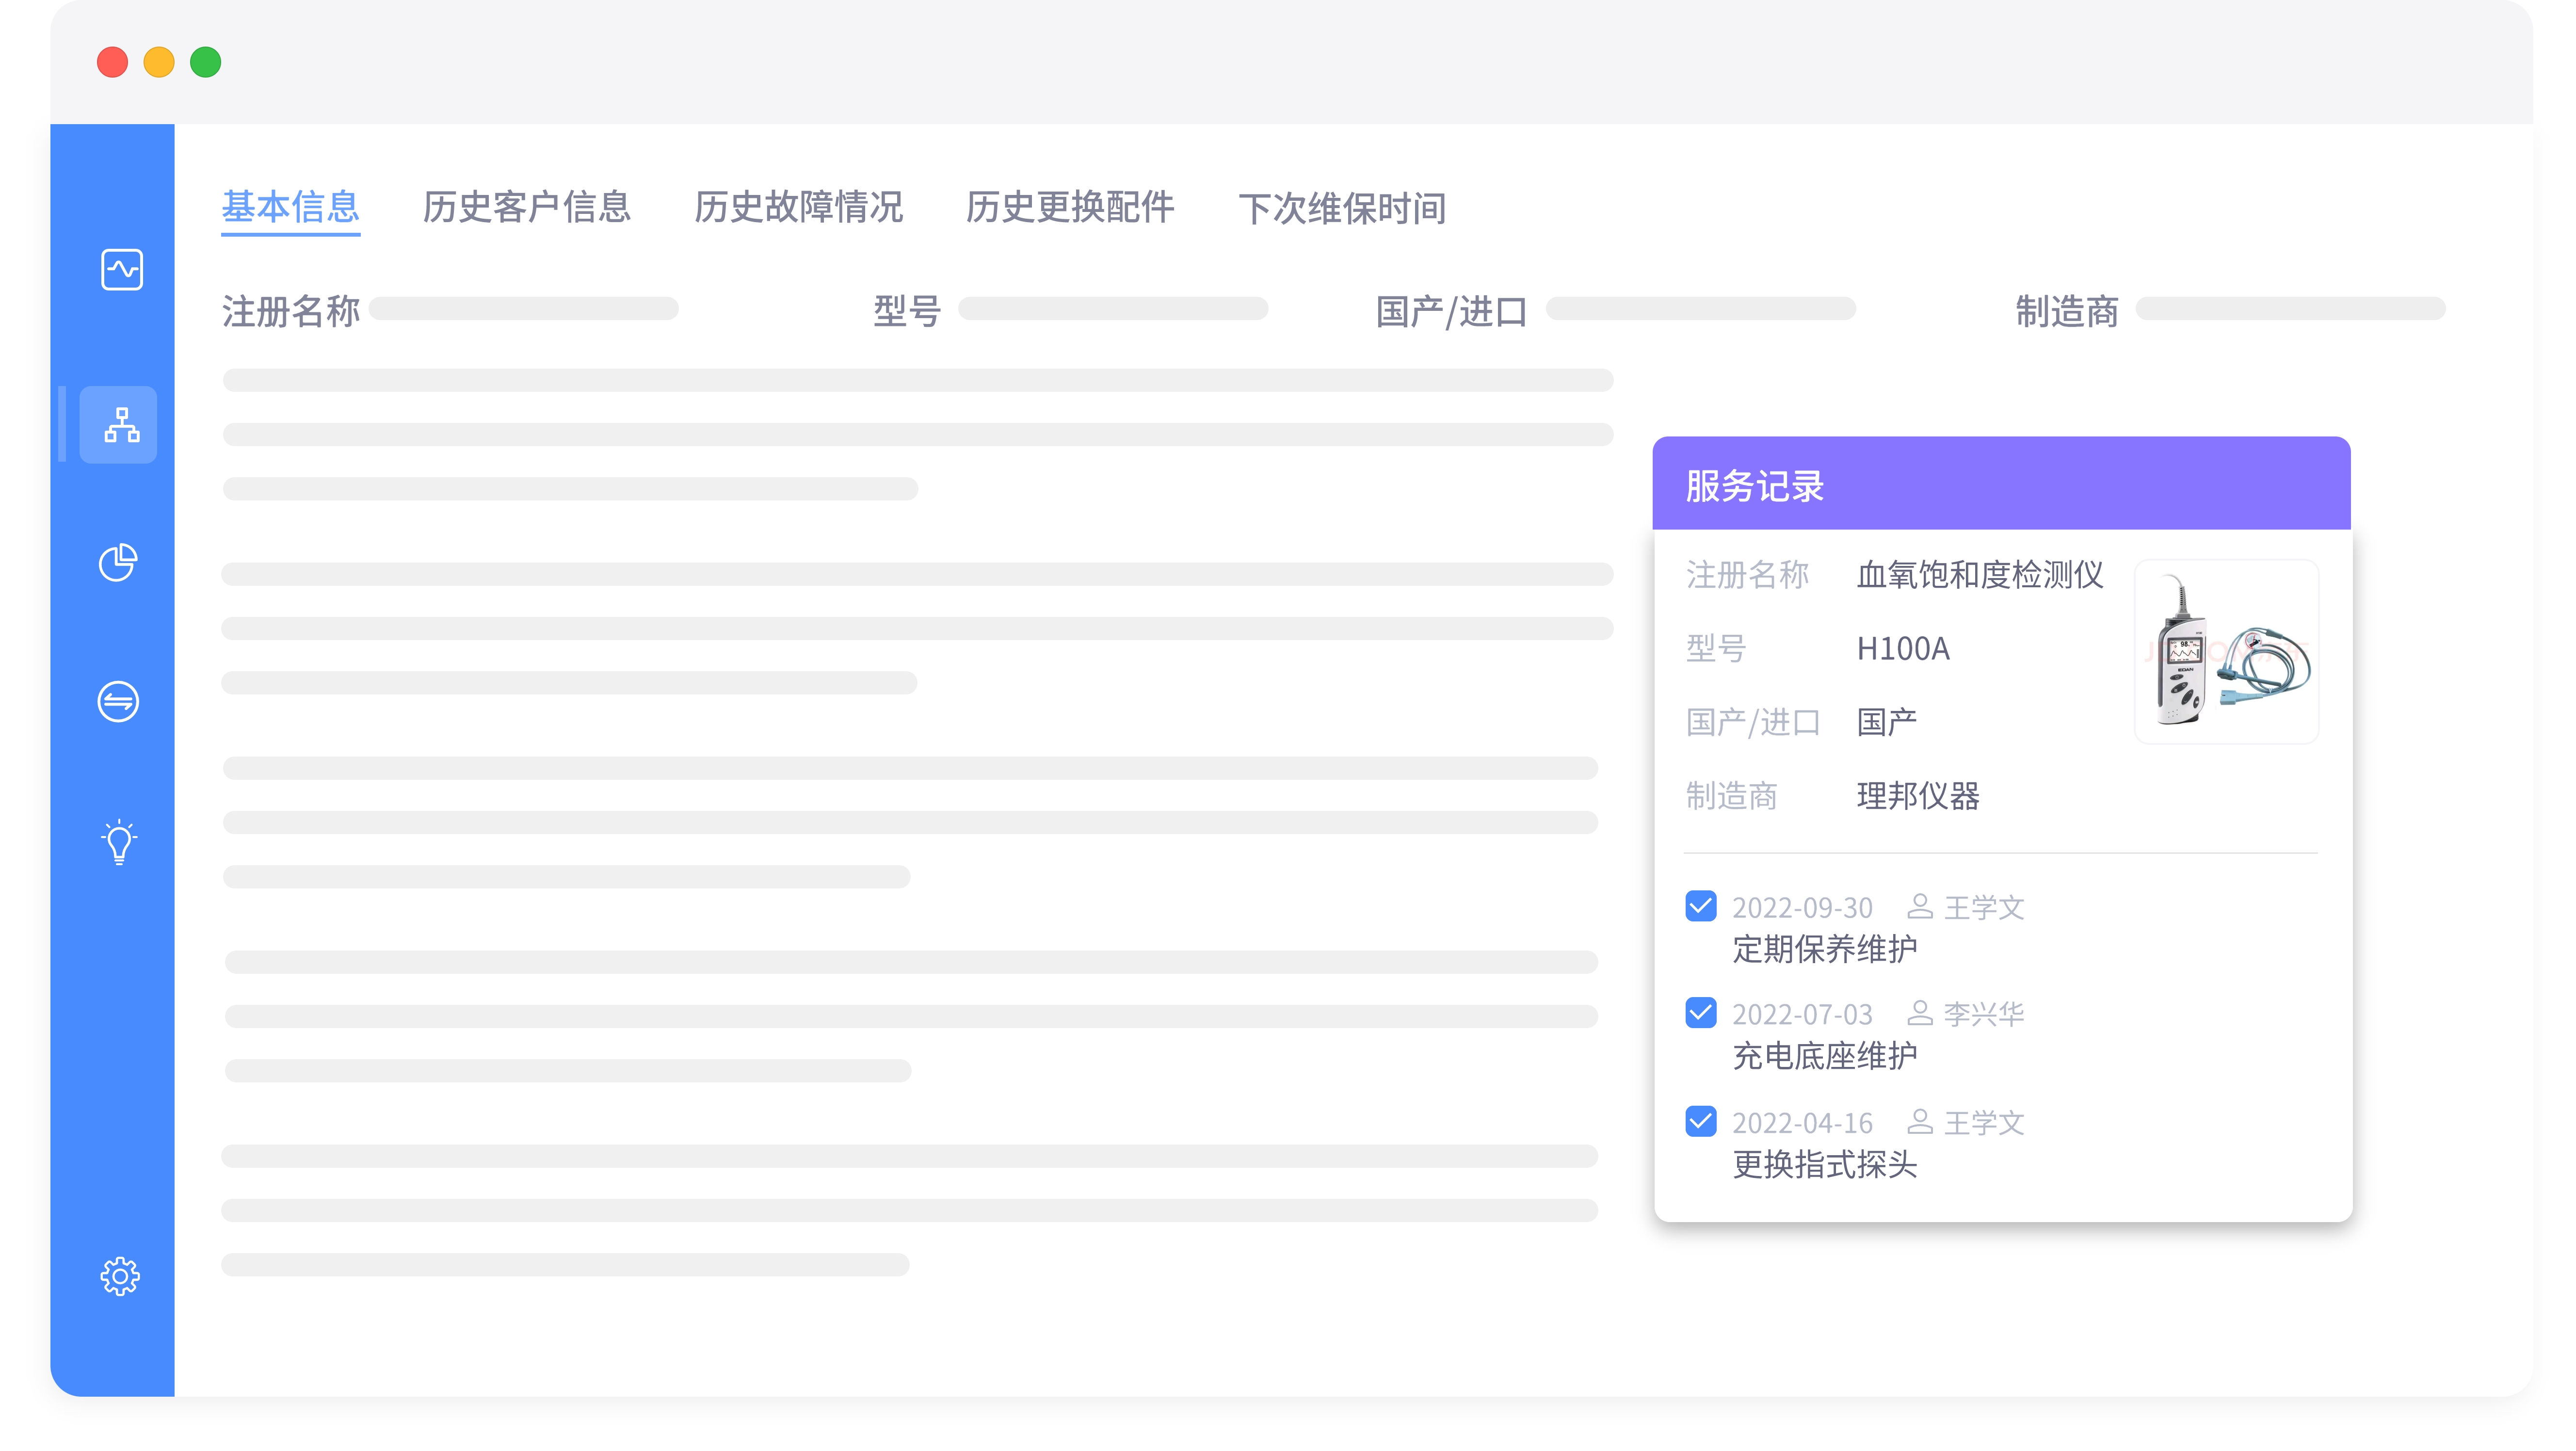
Task: Click the H100A model value
Action: 1903,648
